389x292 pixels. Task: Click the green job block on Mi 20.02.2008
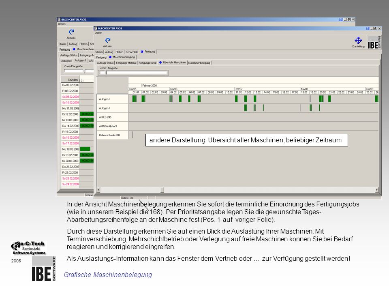click(87, 161)
